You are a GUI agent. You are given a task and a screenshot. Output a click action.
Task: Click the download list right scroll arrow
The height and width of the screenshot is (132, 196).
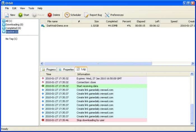193,64
